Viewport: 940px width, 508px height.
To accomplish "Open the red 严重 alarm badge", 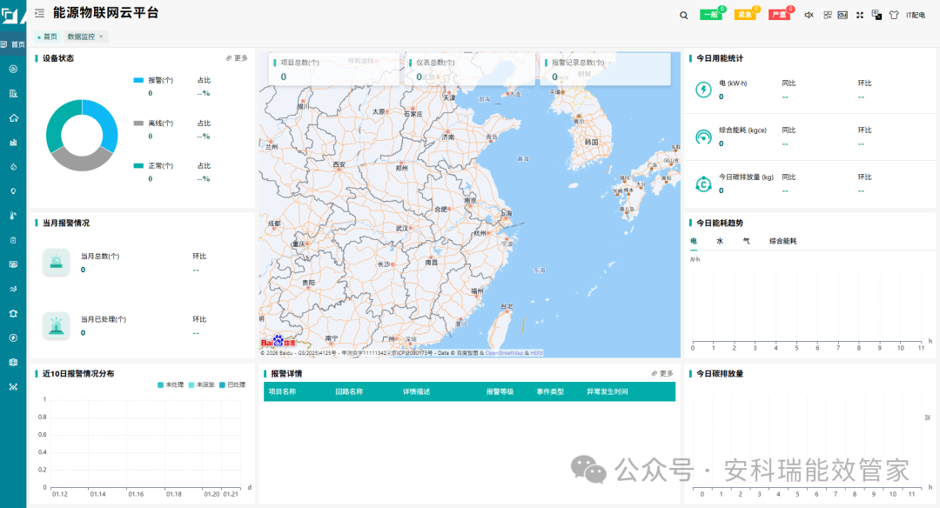I will [x=779, y=15].
